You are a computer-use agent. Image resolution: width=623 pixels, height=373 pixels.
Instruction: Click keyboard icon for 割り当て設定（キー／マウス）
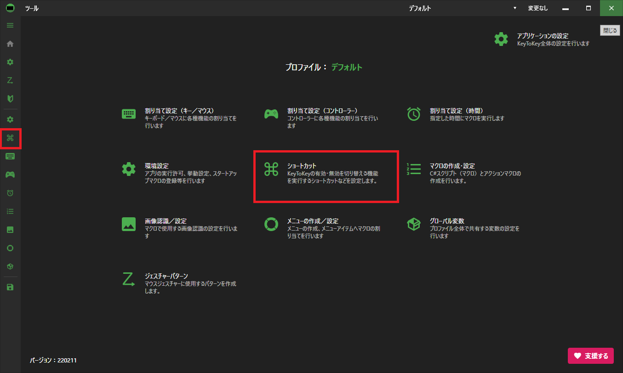(x=129, y=114)
